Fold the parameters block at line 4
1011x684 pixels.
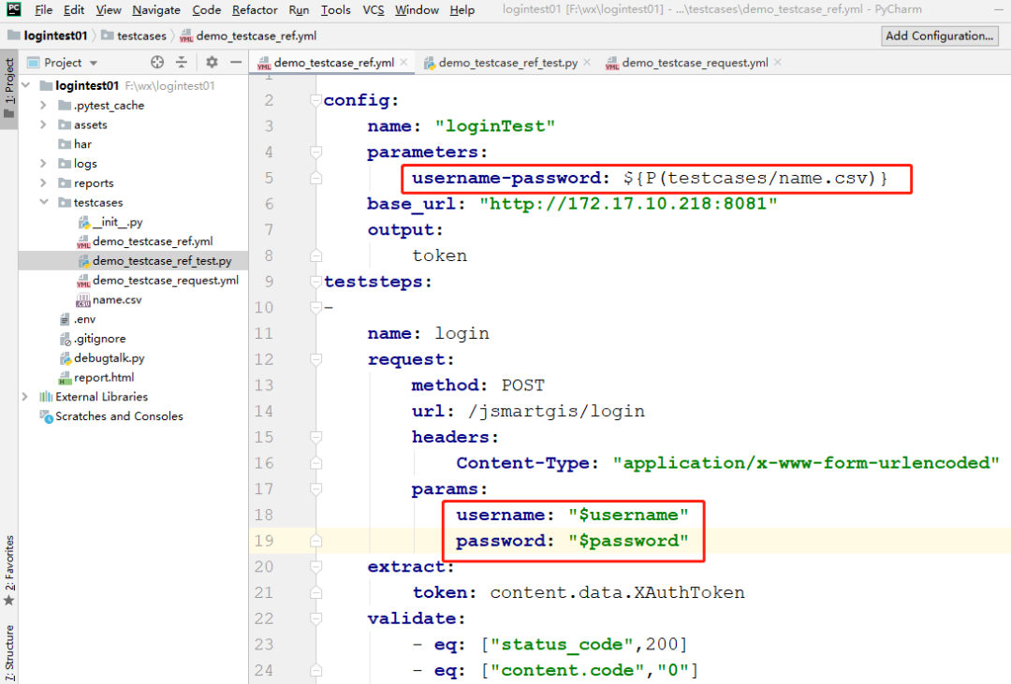(315, 152)
